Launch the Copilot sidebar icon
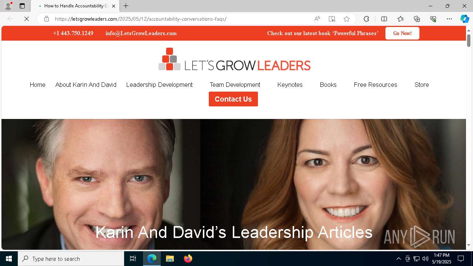Screen dimensions: 473x266 tap(465, 19)
